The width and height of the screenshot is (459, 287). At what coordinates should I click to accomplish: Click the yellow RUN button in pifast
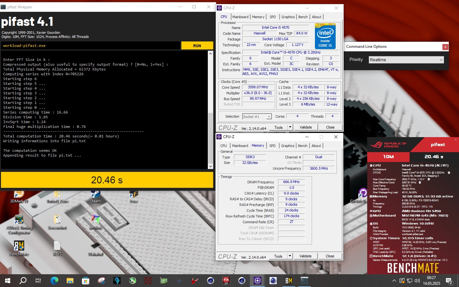(197, 46)
